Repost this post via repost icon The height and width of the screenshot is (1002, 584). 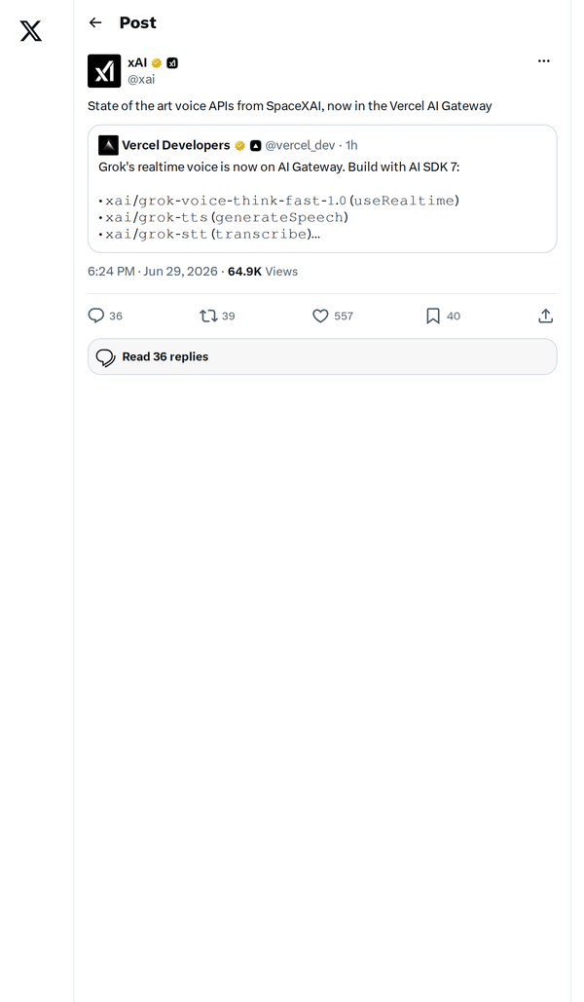click(x=209, y=315)
